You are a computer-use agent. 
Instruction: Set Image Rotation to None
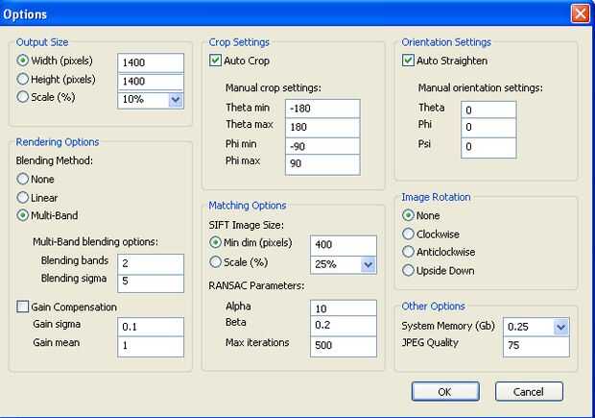[x=408, y=215]
